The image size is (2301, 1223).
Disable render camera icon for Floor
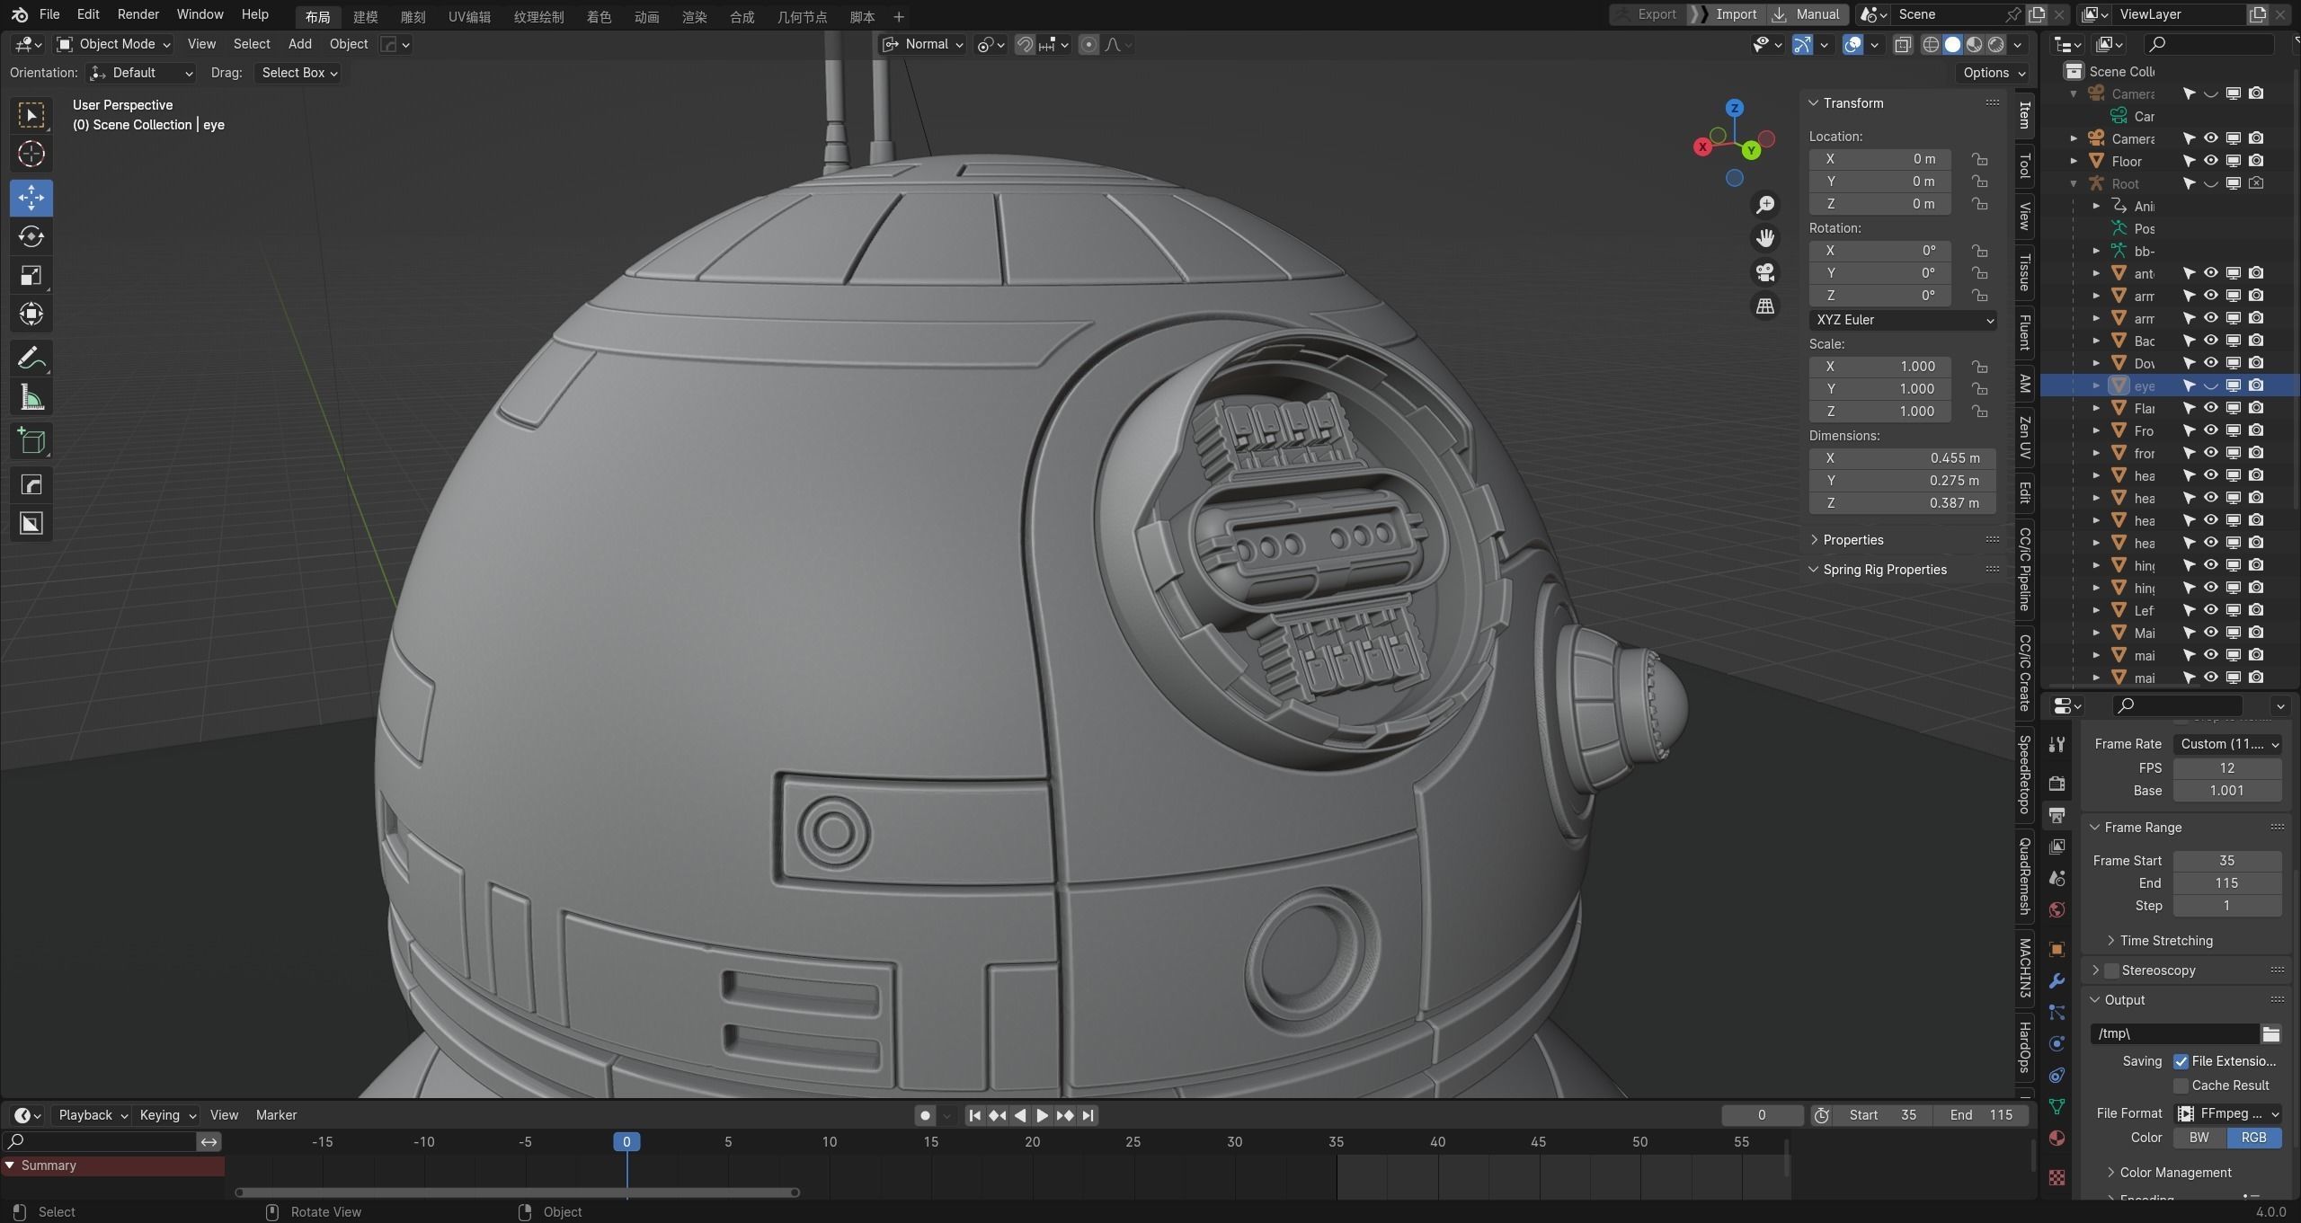click(2256, 161)
